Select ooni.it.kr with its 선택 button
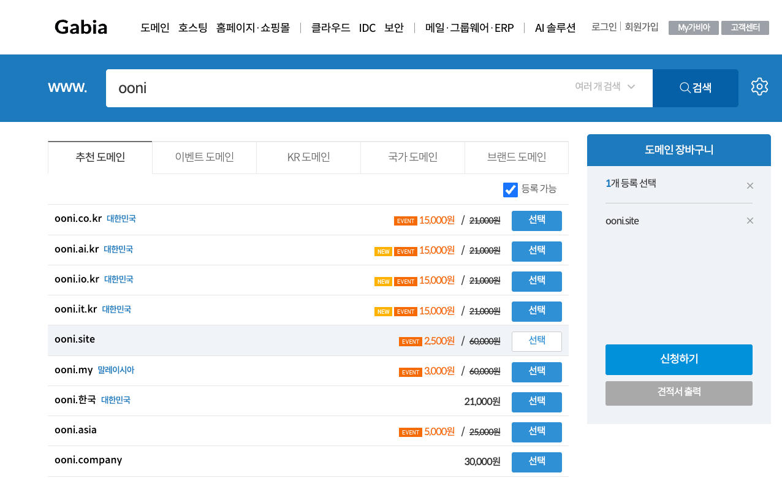 [537, 311]
